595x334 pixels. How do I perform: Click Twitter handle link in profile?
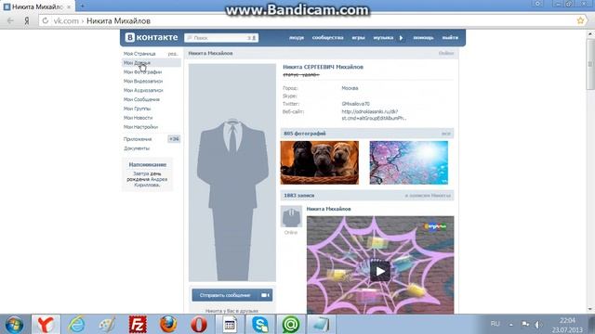click(x=355, y=104)
